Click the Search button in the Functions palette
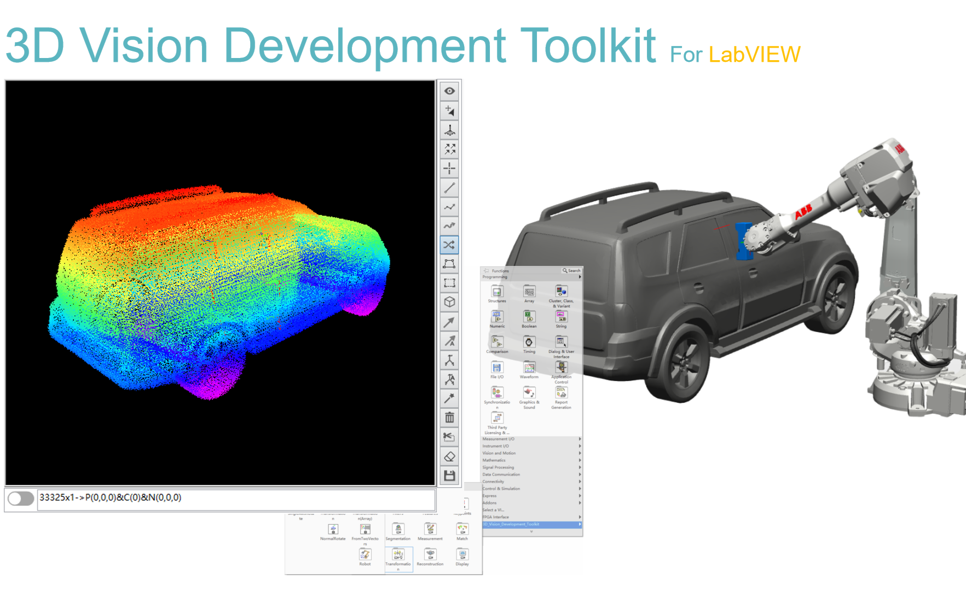The image size is (966, 591). pyautogui.click(x=571, y=270)
